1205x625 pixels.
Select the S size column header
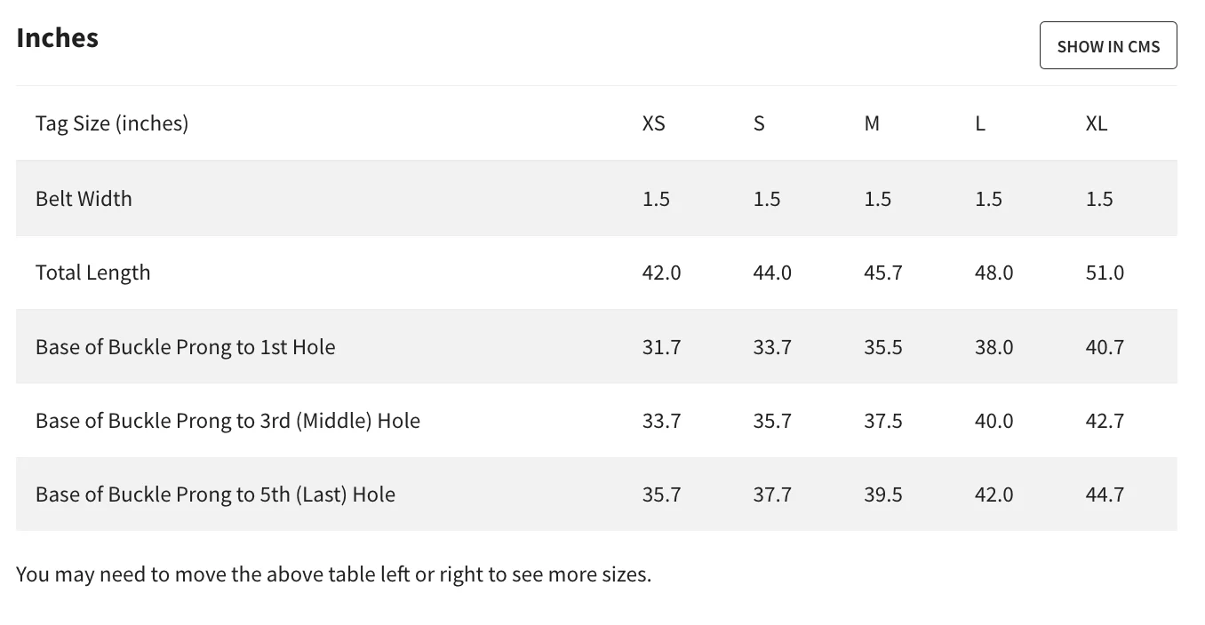[759, 123]
